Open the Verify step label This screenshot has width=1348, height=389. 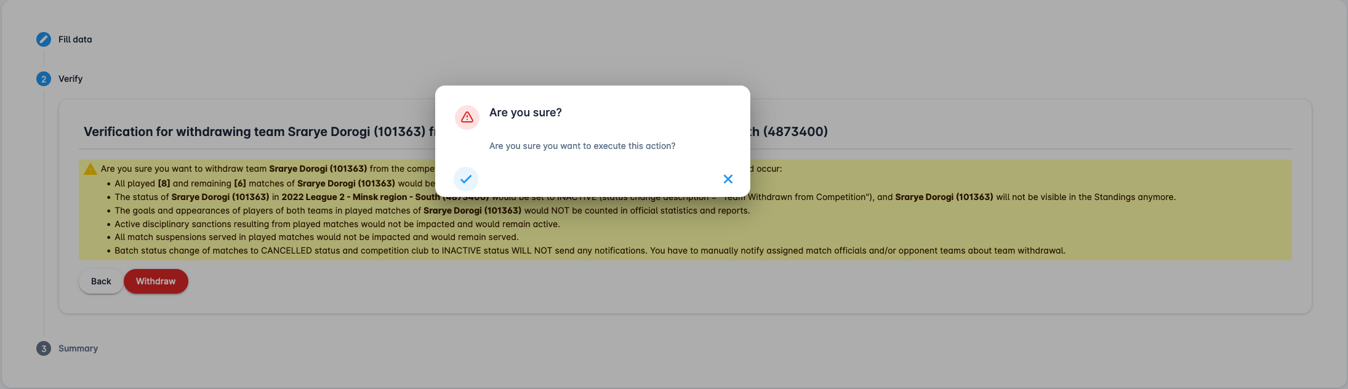click(70, 79)
